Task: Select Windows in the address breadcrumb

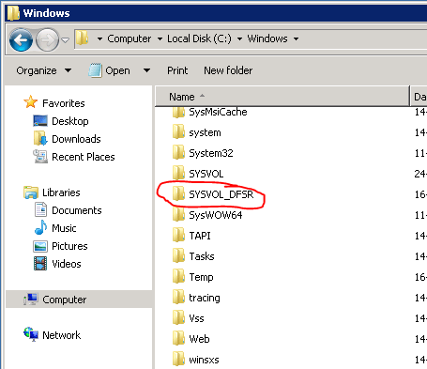Action: point(267,38)
